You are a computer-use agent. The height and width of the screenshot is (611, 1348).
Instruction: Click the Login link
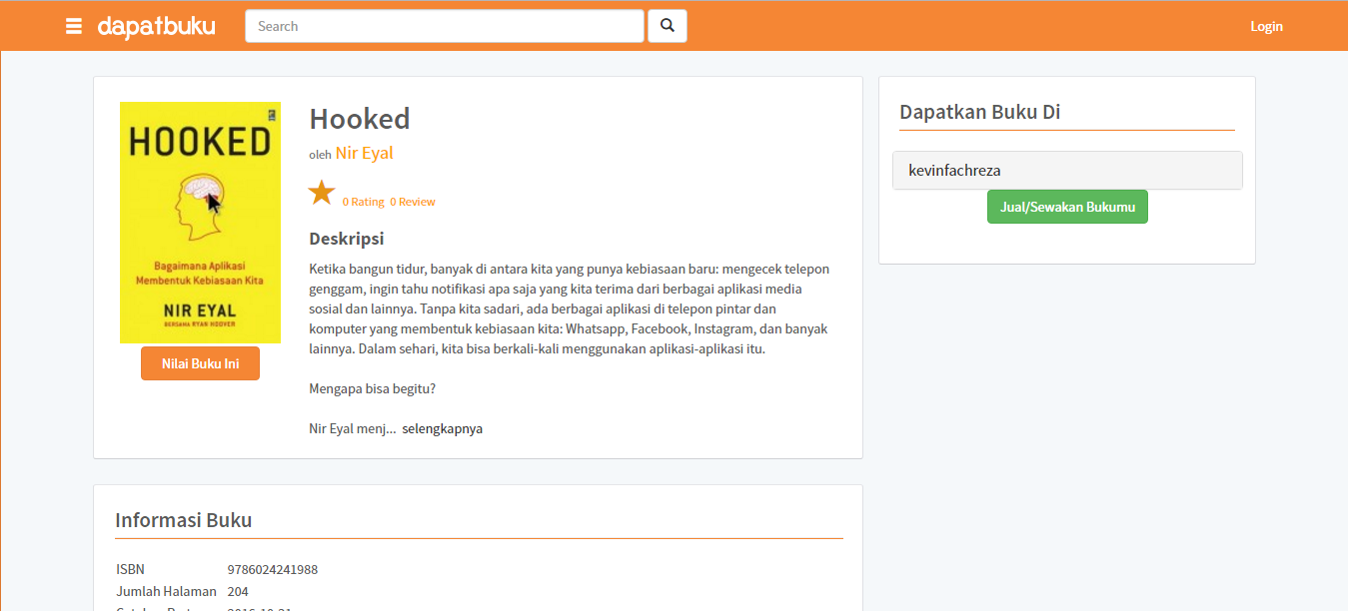1266,26
